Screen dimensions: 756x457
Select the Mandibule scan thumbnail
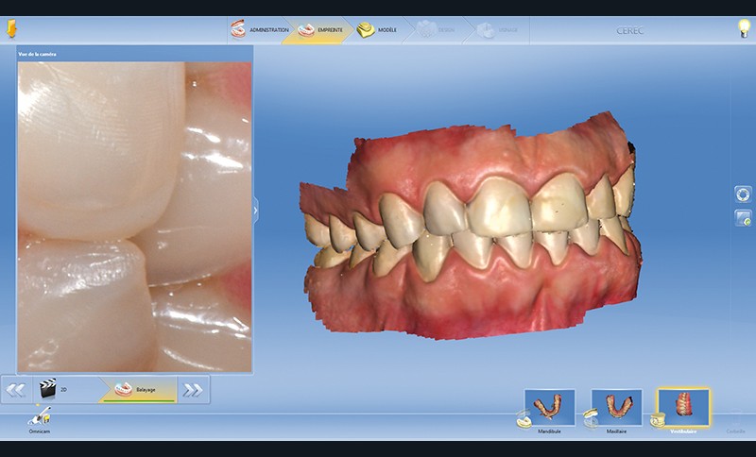[549, 408]
